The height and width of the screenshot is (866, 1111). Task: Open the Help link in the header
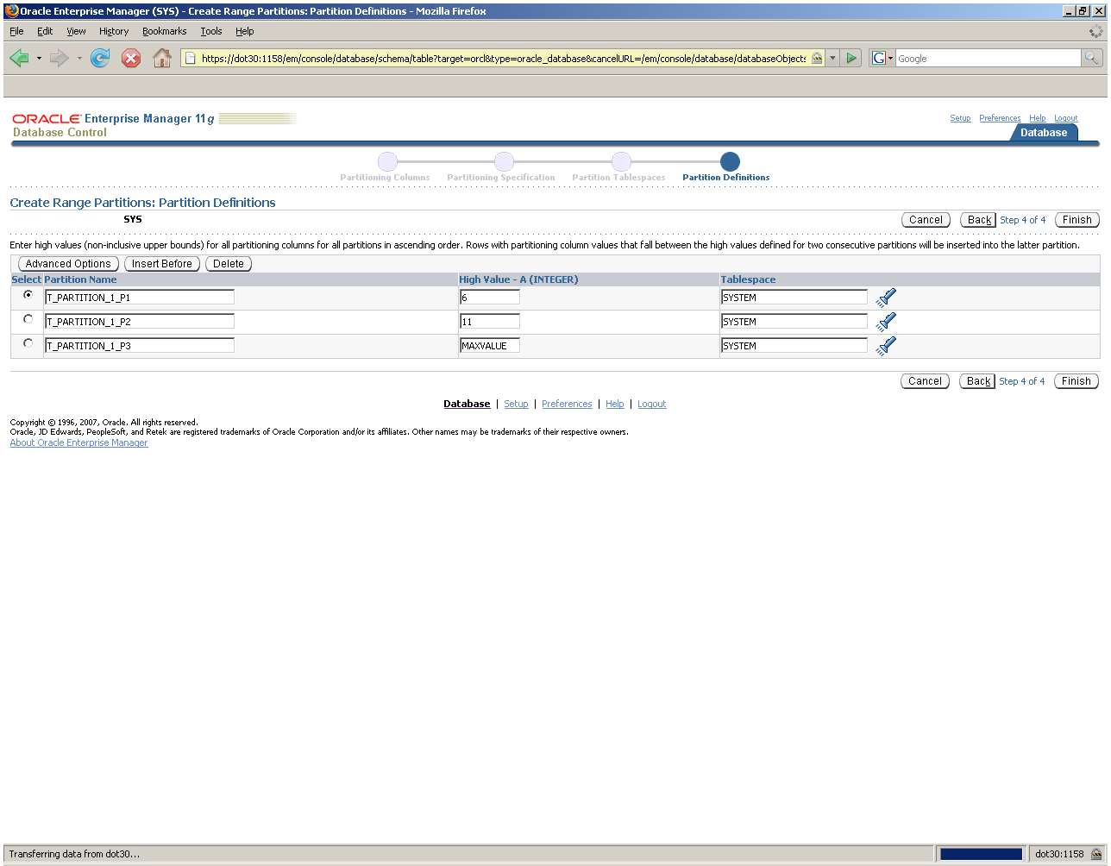point(1038,118)
